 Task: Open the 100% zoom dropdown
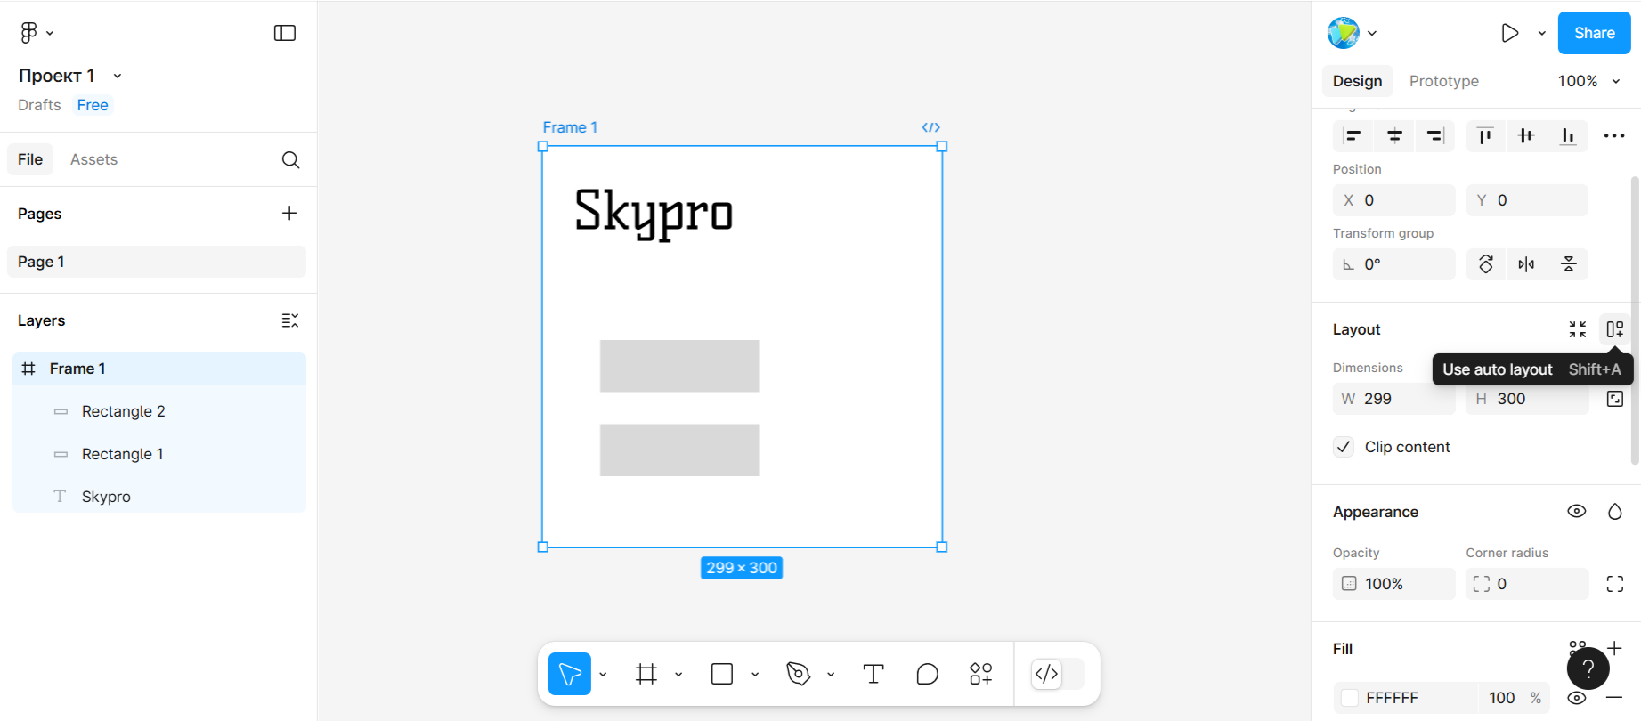coord(1589,81)
